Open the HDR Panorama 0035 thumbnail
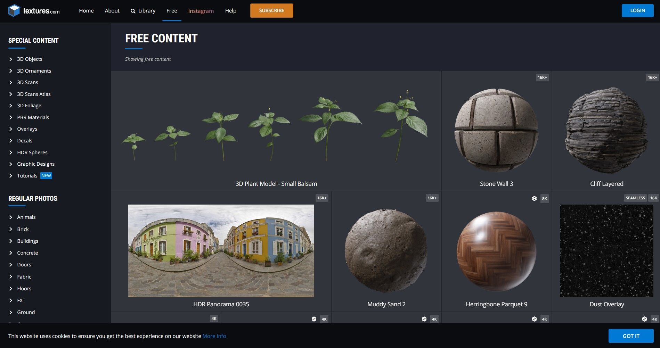 [x=221, y=251]
